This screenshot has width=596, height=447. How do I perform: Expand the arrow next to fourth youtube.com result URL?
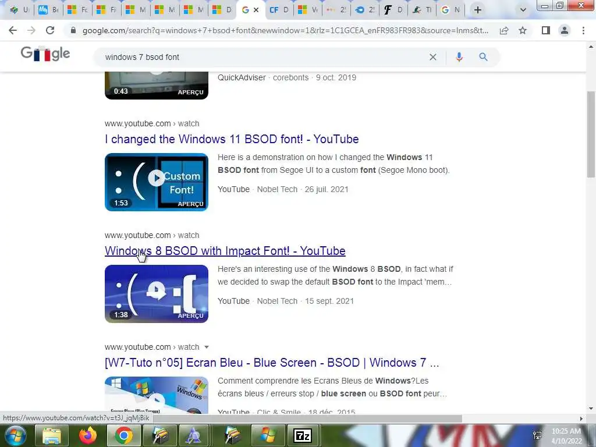207,347
